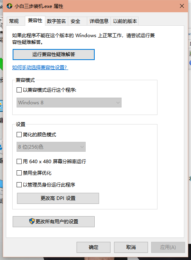The height and width of the screenshot is (260, 191).
Task: Open 如何手动选择兼容性设置? help link
Action: [40, 67]
